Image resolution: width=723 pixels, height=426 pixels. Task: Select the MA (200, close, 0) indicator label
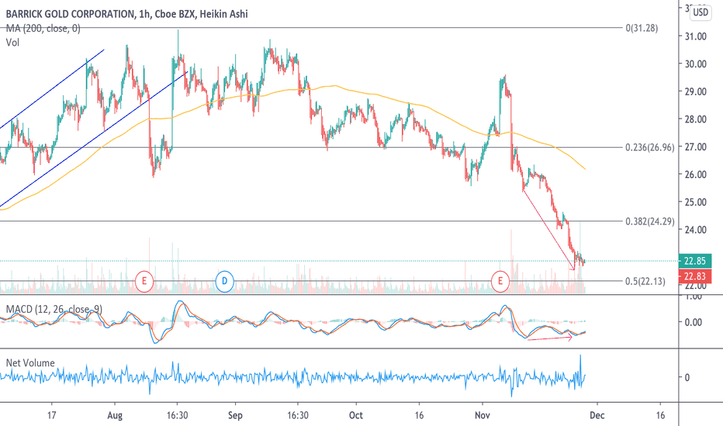pos(43,29)
